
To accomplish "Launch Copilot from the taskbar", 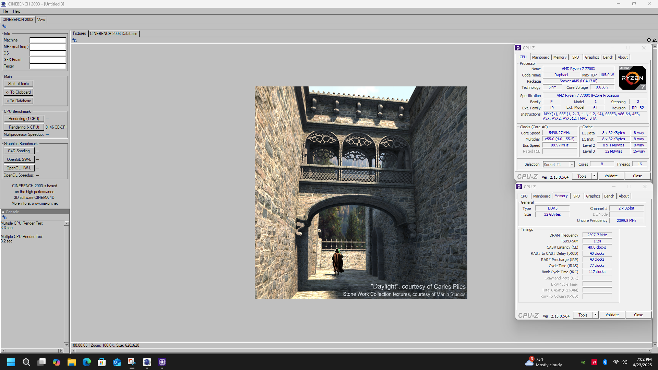I will (57, 362).
